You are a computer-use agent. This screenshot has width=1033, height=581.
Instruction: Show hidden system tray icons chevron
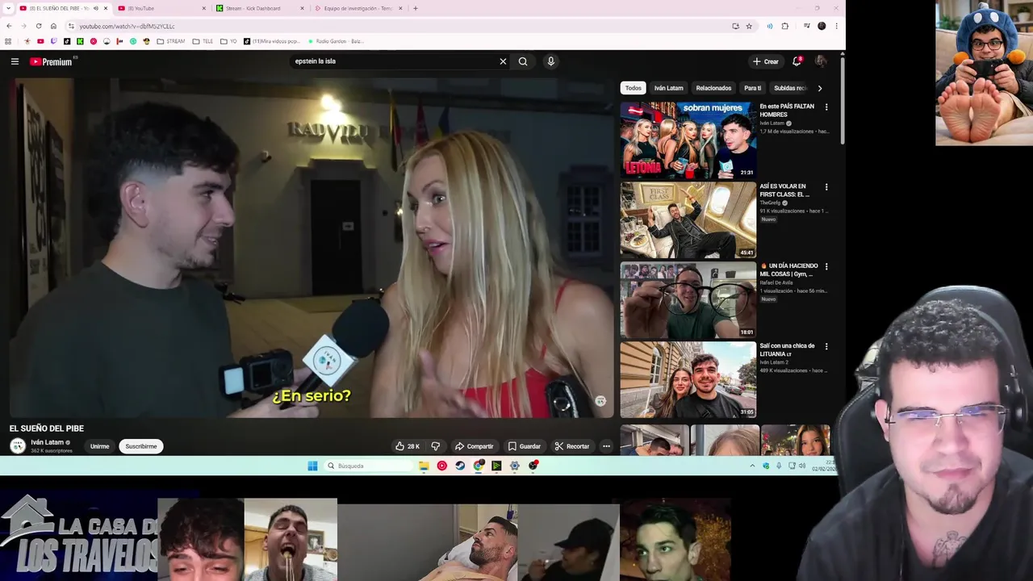coord(752,466)
